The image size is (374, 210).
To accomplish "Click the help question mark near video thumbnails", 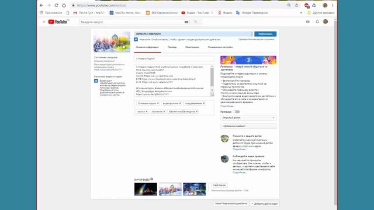I will 152,179.
